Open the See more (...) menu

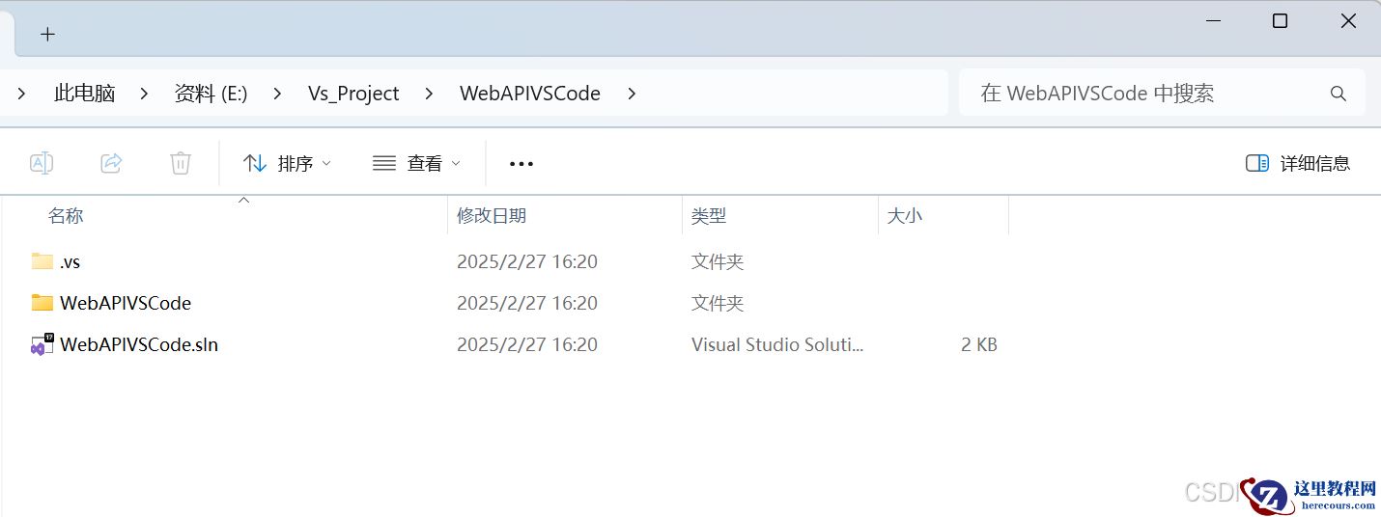521,163
